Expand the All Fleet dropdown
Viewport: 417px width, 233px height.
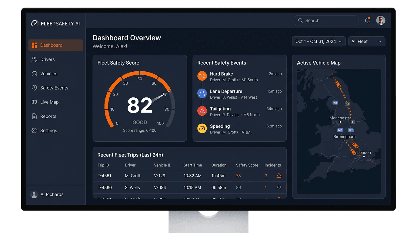(366, 42)
